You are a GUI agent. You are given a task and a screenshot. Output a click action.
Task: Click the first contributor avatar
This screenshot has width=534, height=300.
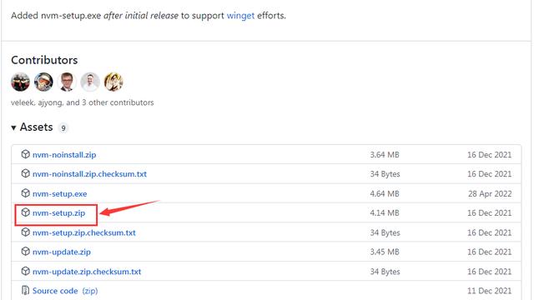[x=20, y=82]
